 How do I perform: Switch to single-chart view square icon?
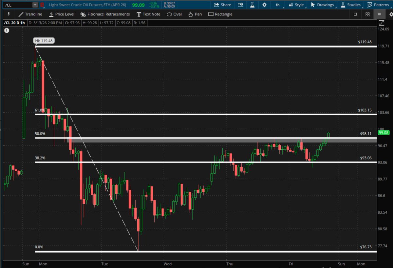pyautogui.click(x=355, y=14)
